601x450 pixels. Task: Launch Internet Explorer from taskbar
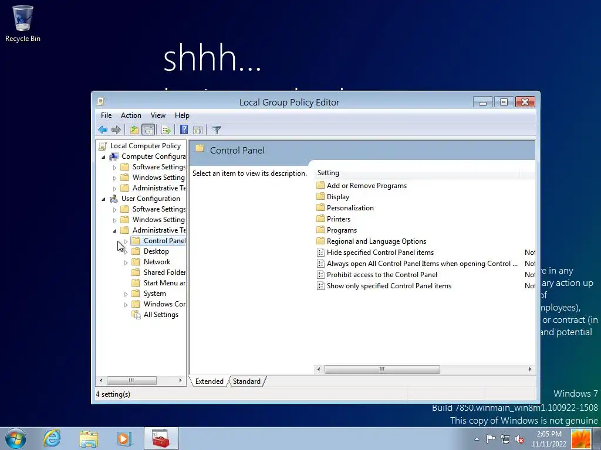[52, 438]
